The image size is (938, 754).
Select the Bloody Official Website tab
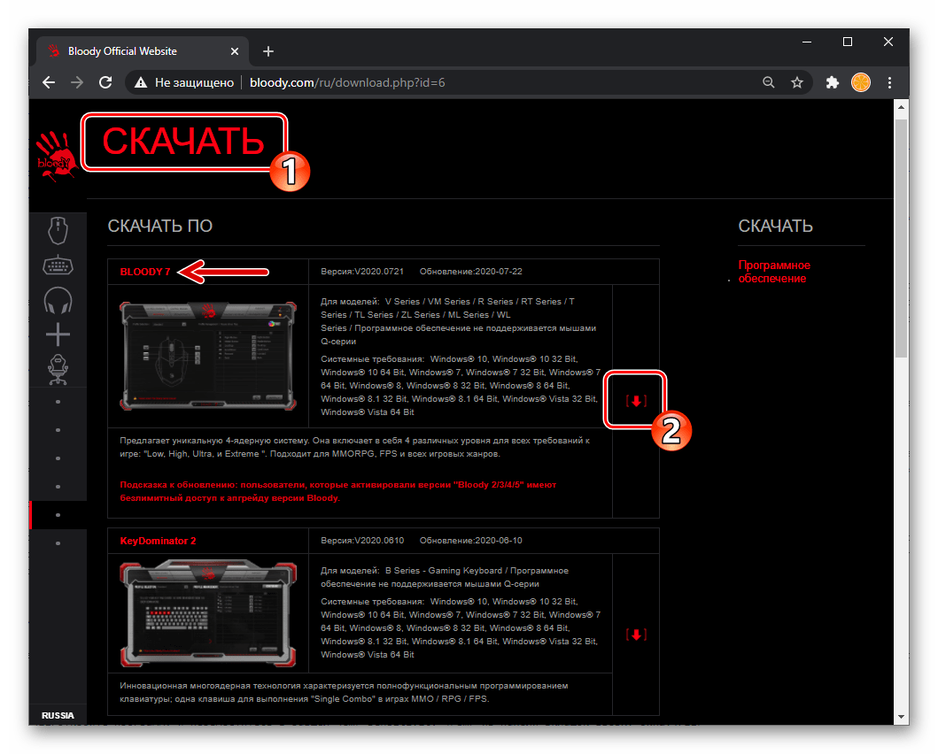pyautogui.click(x=143, y=51)
